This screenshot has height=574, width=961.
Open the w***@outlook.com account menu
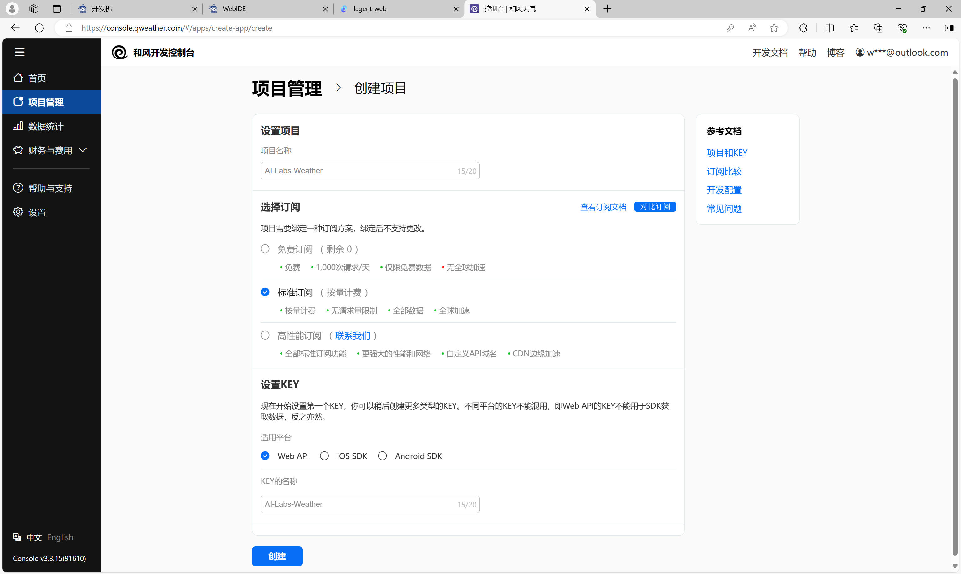(901, 52)
